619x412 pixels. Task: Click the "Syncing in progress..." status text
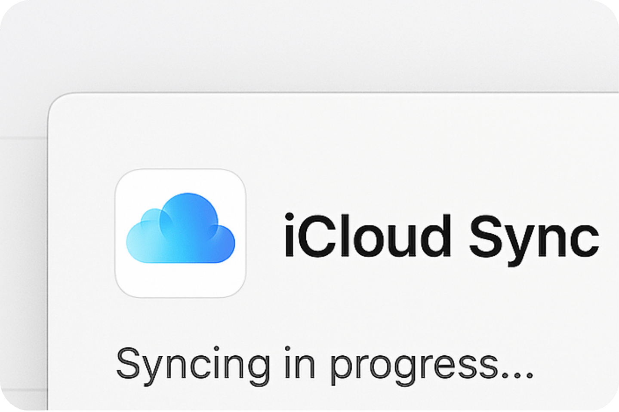click(x=325, y=365)
